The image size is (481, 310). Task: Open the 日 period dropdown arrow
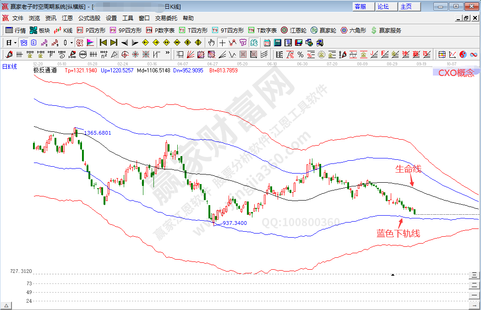pos(15,43)
